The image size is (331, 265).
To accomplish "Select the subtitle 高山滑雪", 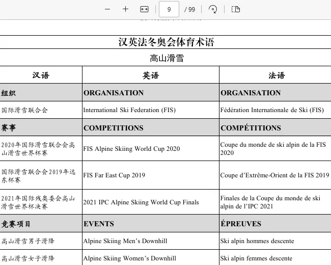I will coord(167,58).
